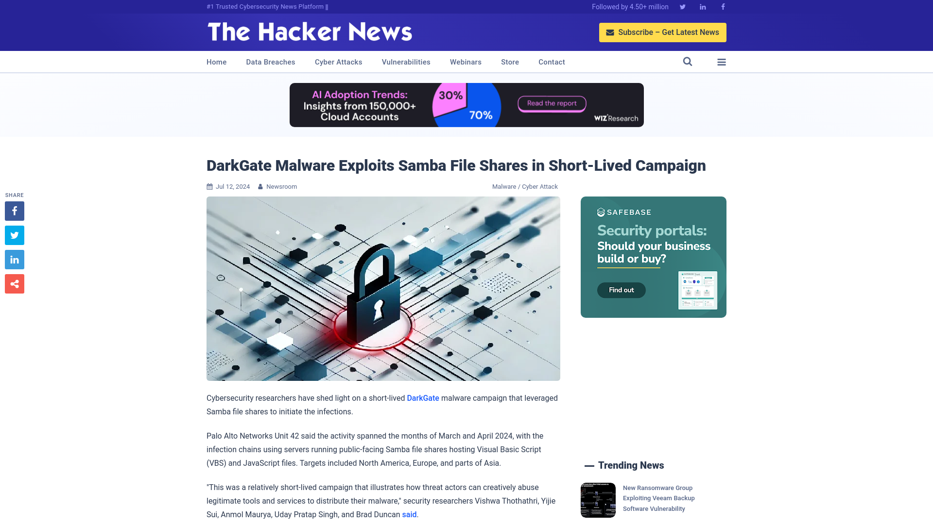Expand the navigation menu options
Viewport: 933px width, 524px height.
[x=721, y=62]
